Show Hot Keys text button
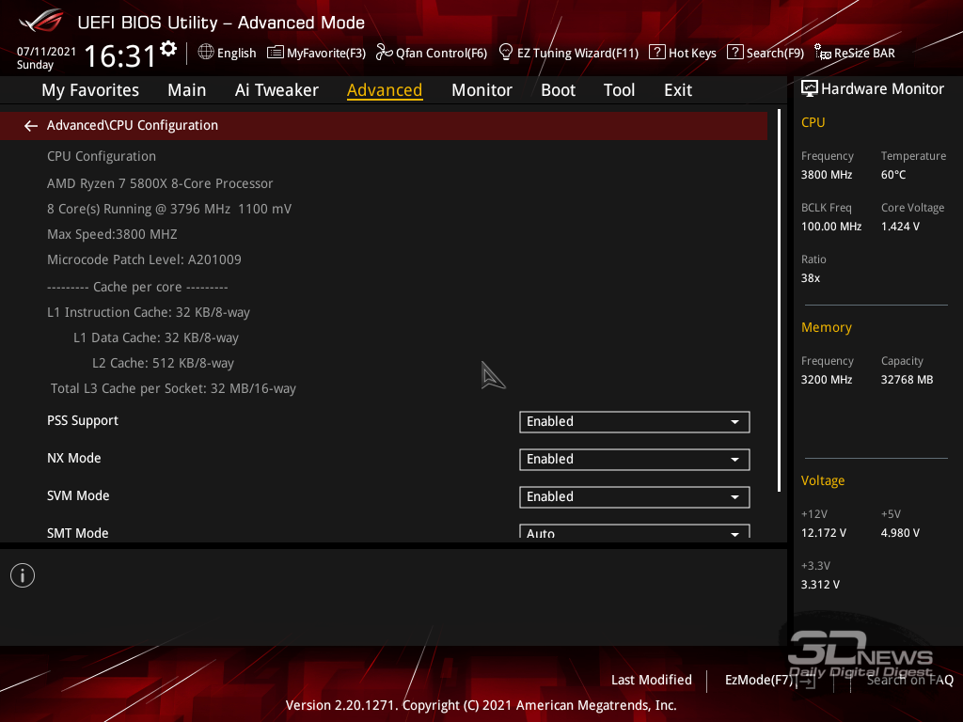 click(692, 54)
